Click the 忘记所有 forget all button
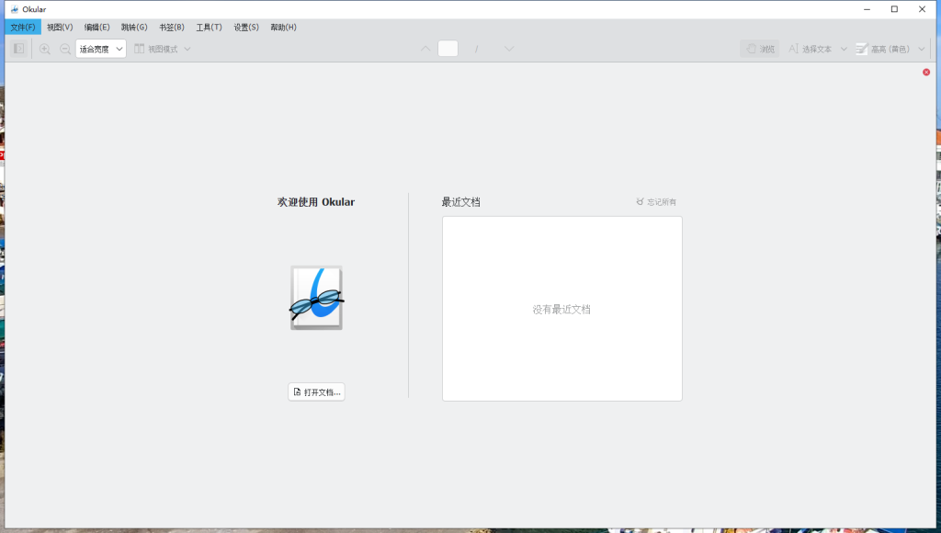The width and height of the screenshot is (941, 533). pos(656,201)
